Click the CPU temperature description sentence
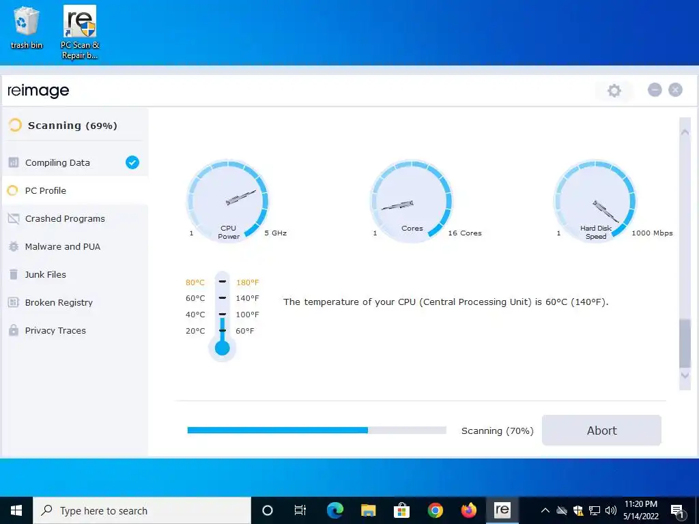The width and height of the screenshot is (699, 524). coord(446,302)
